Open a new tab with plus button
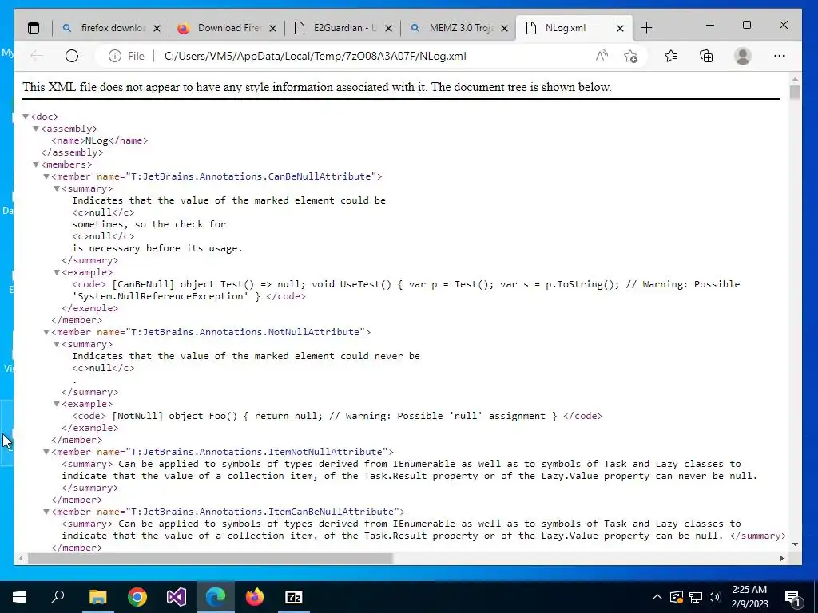Viewport: 818px width, 613px height. pyautogui.click(x=646, y=28)
